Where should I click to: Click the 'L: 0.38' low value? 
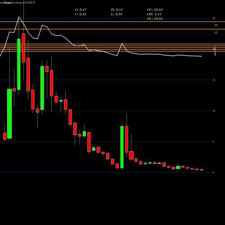tap(117, 14)
